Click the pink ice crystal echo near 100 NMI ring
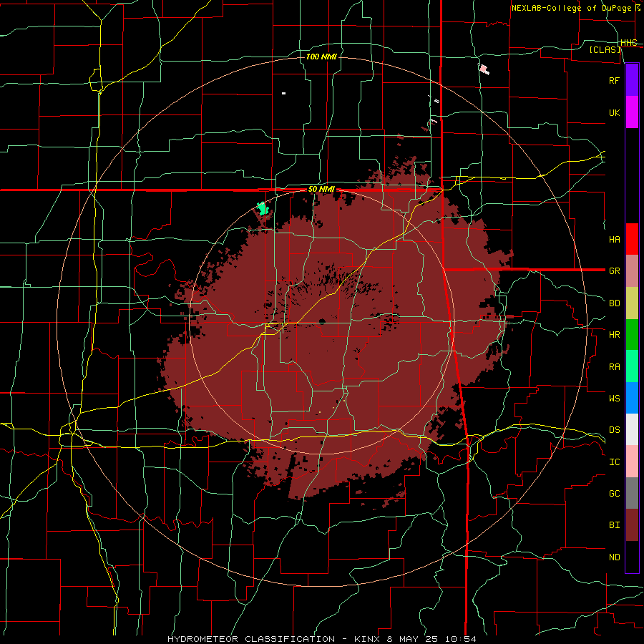644x644 pixels. [484, 69]
